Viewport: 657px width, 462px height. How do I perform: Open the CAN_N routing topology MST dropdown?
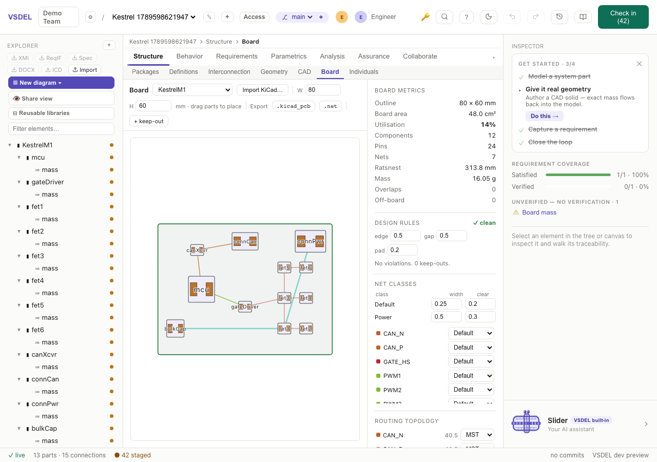click(477, 435)
